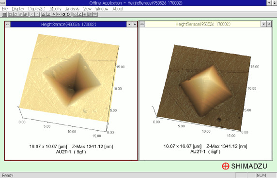Click the black ring toolbar icon

[63, 14]
